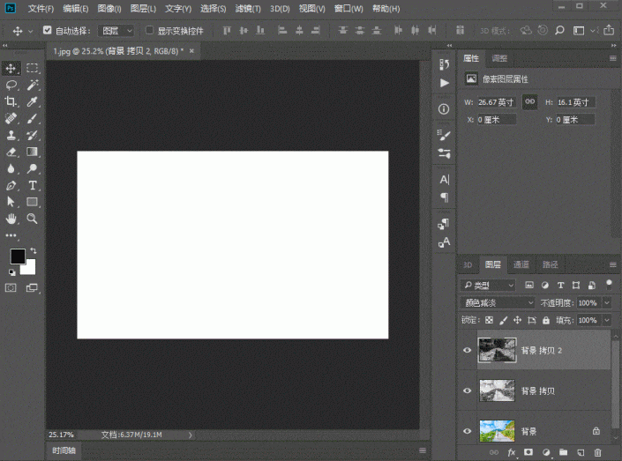
Task: Switch to the 通道 tab
Action: coord(521,264)
